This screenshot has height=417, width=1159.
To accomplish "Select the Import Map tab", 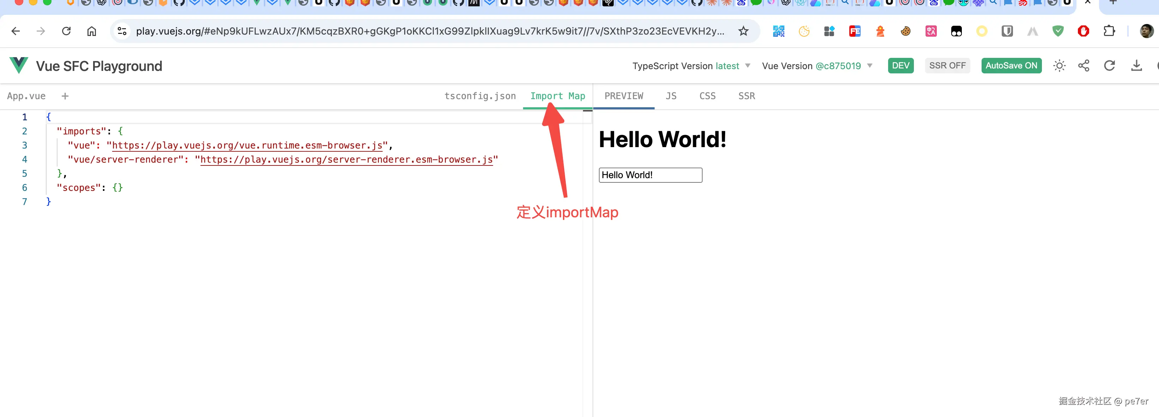I will click(557, 96).
